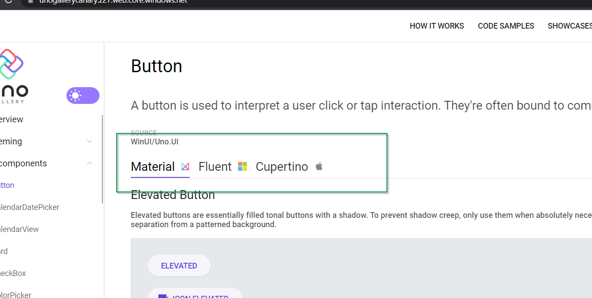Click the ELEVATED sample button
Screen dimensions: 592x298
(179, 265)
